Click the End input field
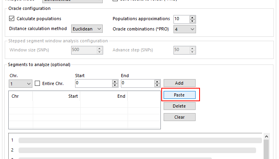The height and width of the screenshot is (159, 279). pyautogui.click(x=137, y=83)
